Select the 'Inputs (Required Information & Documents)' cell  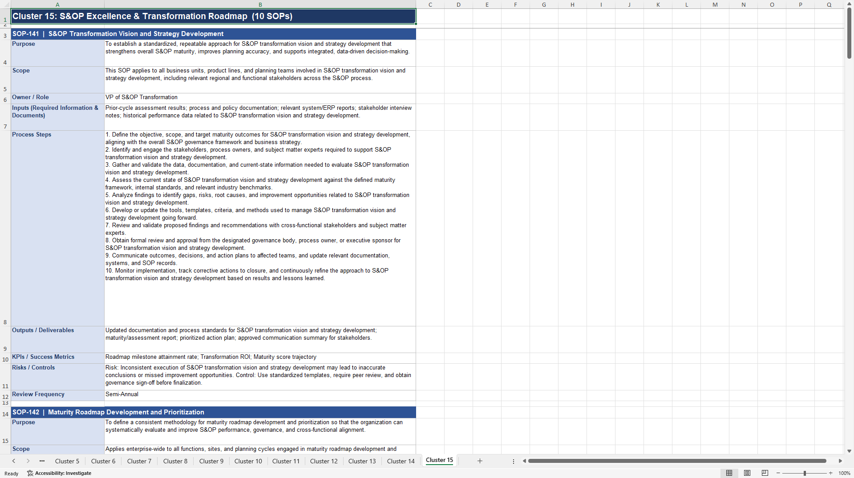click(x=57, y=117)
